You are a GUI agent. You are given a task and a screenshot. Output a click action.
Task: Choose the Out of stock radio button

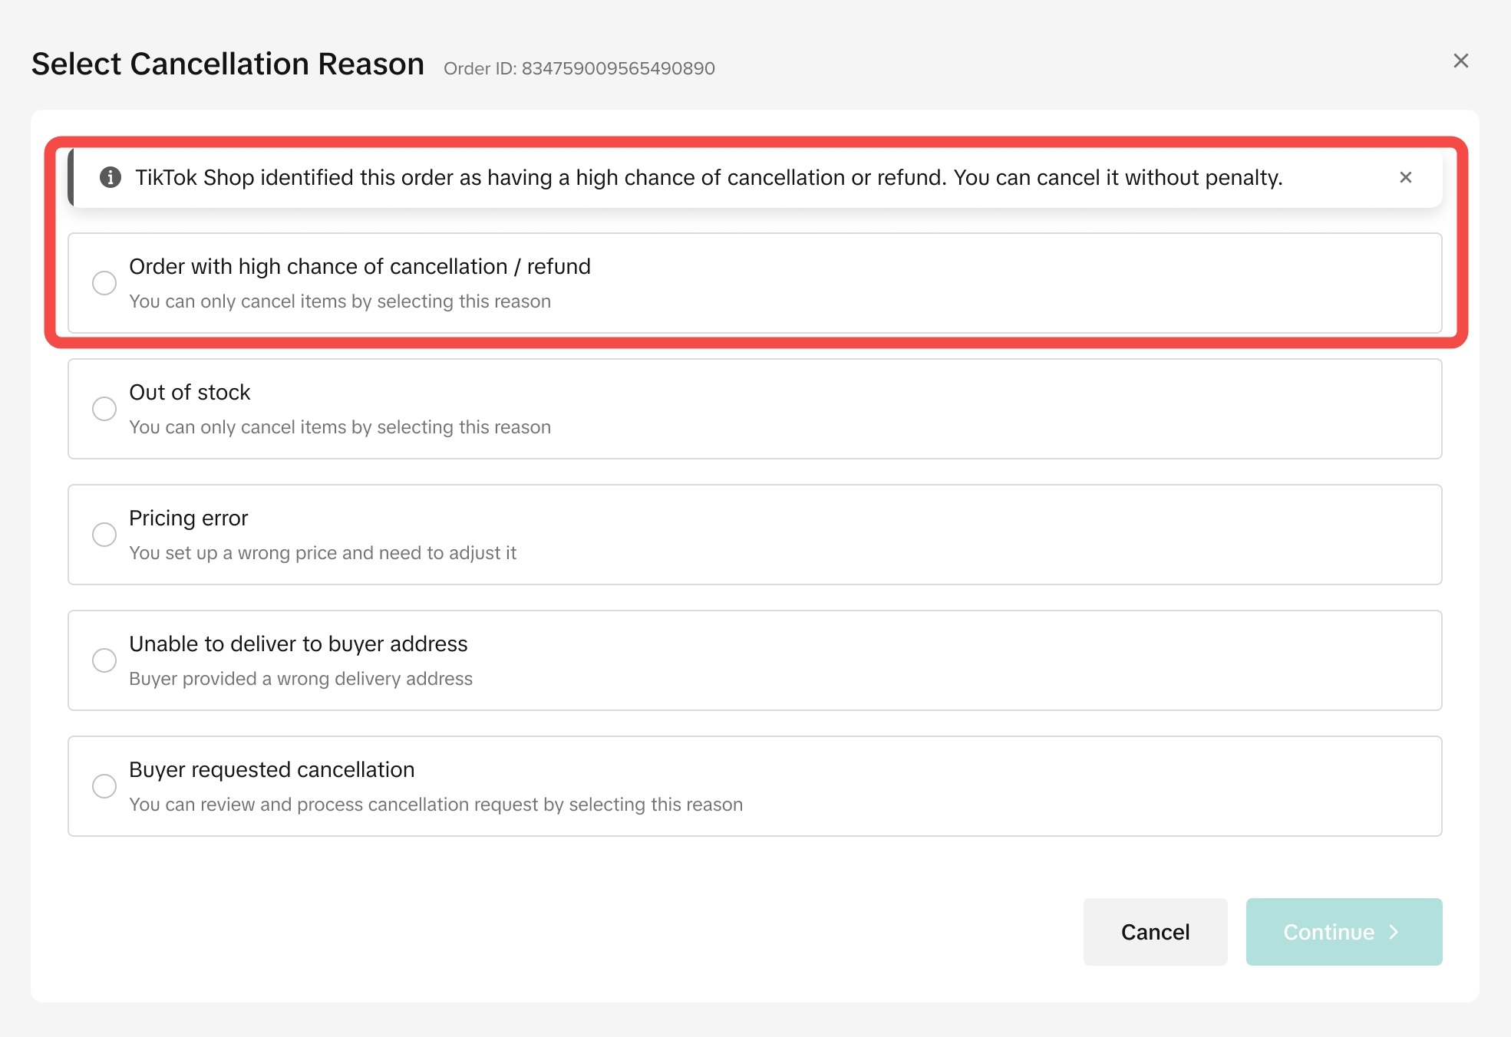(104, 409)
